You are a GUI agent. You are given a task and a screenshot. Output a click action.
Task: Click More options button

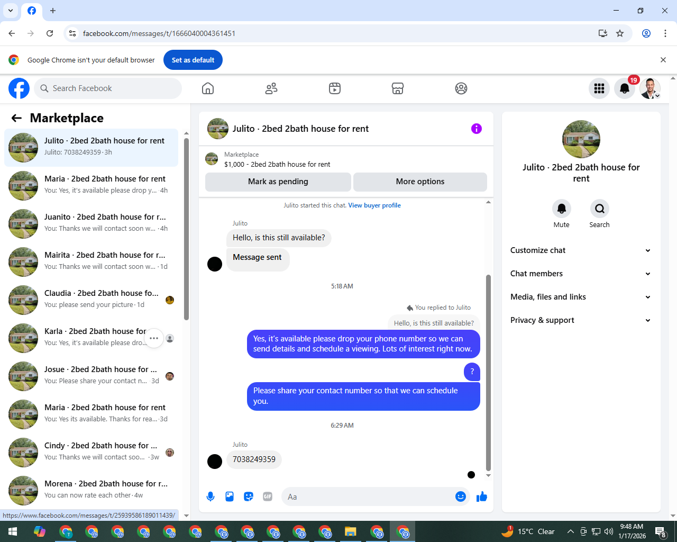(x=420, y=182)
